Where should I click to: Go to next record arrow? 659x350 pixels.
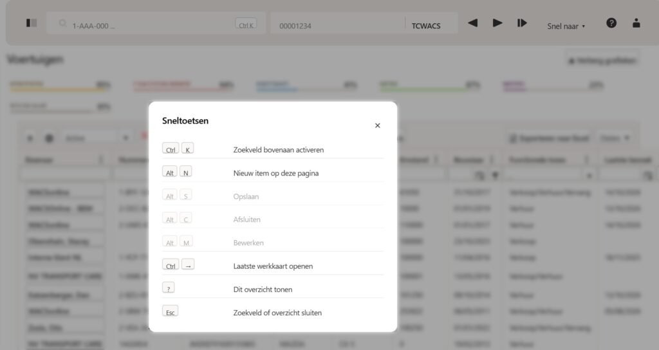click(x=497, y=23)
